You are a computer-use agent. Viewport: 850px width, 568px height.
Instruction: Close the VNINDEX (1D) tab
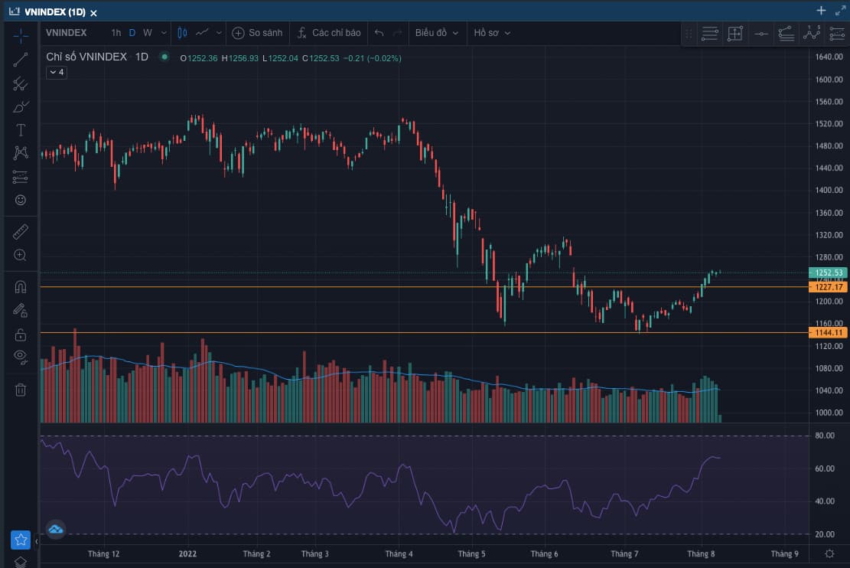click(x=94, y=12)
